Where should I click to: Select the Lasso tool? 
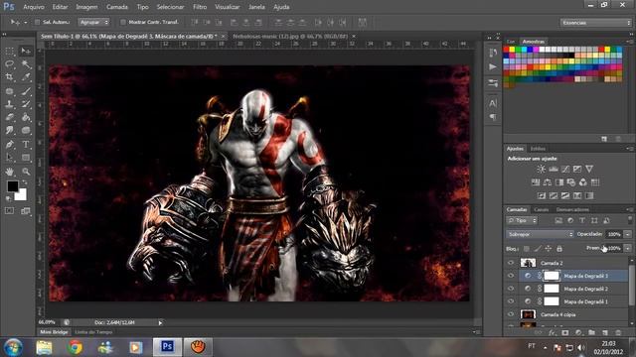coord(10,63)
